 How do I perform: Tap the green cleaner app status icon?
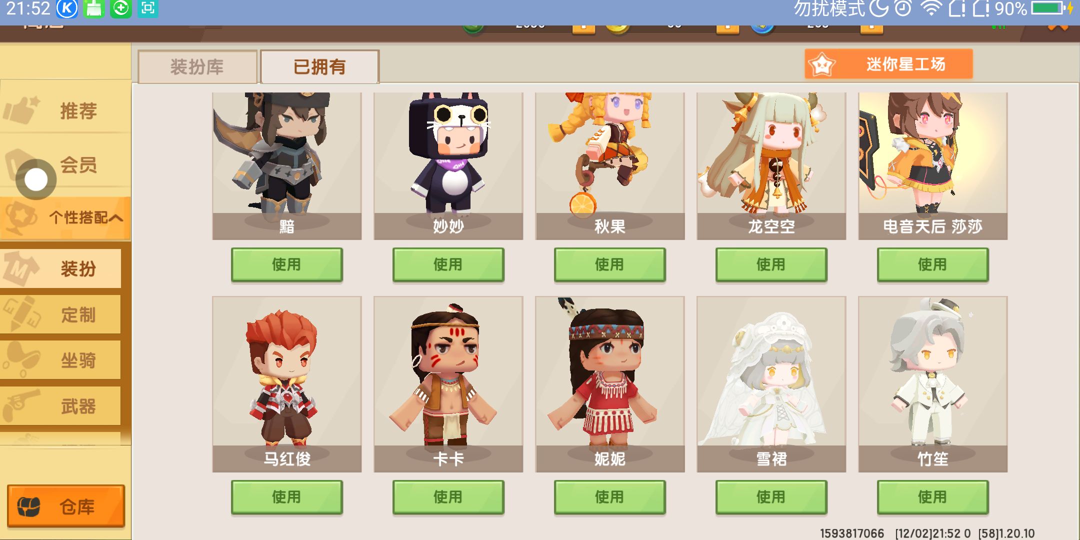[x=94, y=8]
